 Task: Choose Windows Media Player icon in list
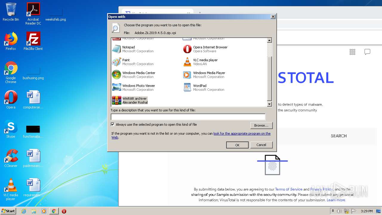pos(187,75)
